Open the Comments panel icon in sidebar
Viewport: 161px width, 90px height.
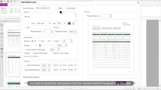click(2, 37)
